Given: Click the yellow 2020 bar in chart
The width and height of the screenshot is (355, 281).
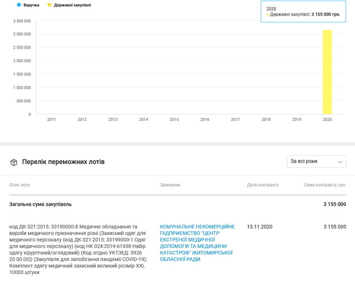Looking at the screenshot, I should [x=327, y=72].
